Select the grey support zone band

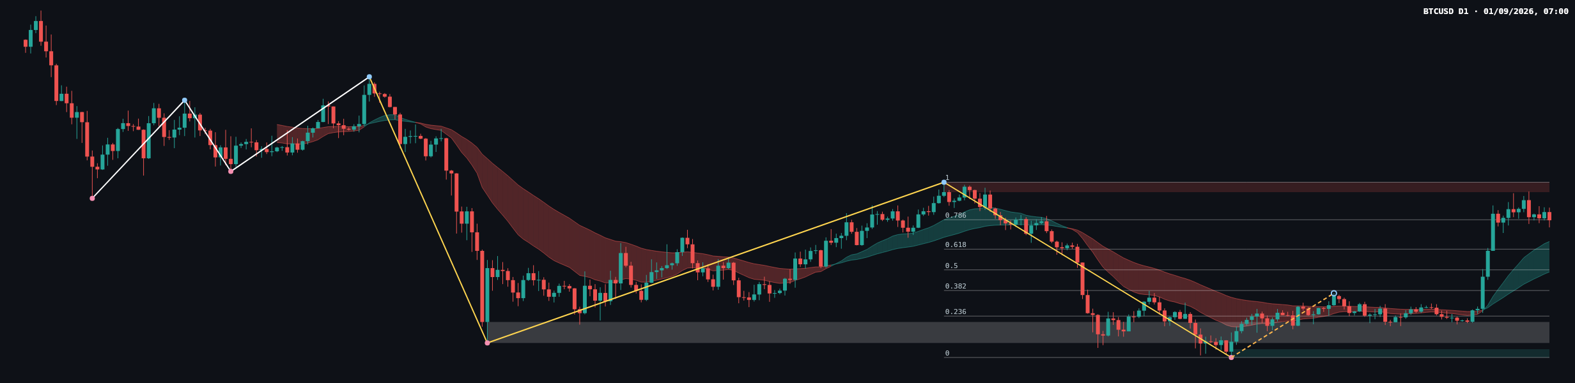pyautogui.click(x=1018, y=333)
